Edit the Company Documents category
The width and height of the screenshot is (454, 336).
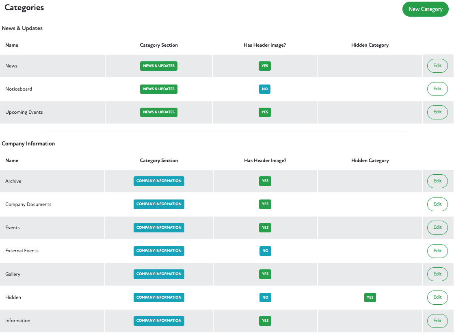pyautogui.click(x=437, y=204)
